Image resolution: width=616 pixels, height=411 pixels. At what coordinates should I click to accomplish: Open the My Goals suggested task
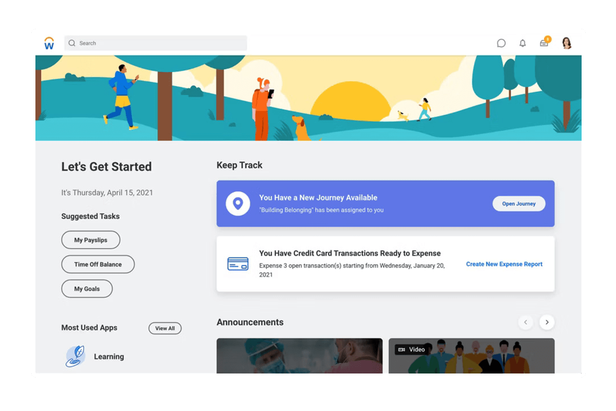click(x=87, y=289)
